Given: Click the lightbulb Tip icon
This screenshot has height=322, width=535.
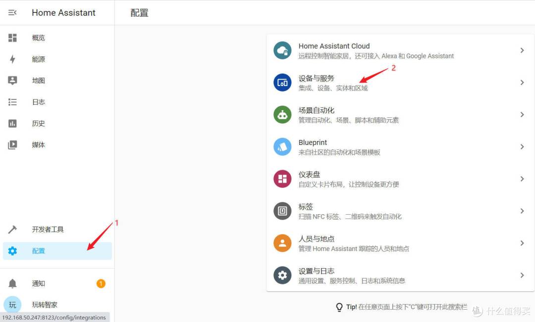Looking at the screenshot, I should (339, 307).
